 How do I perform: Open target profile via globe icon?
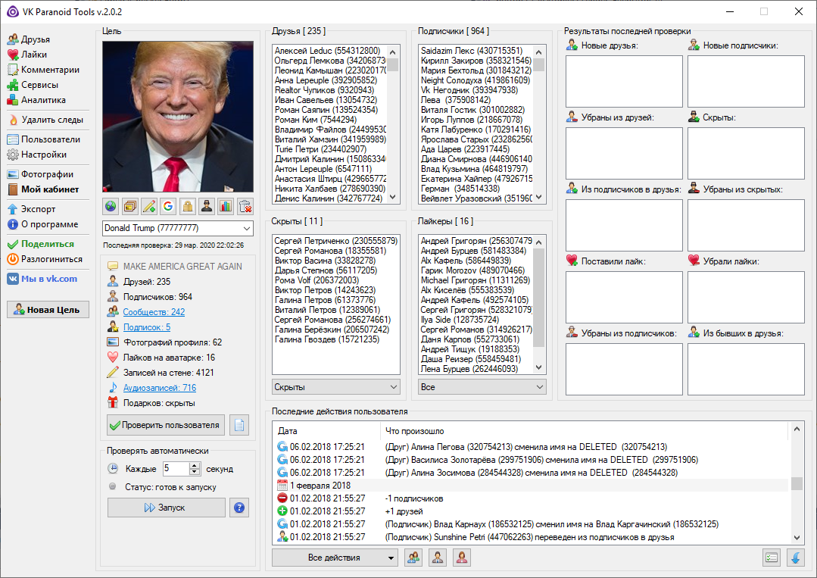pyautogui.click(x=111, y=206)
